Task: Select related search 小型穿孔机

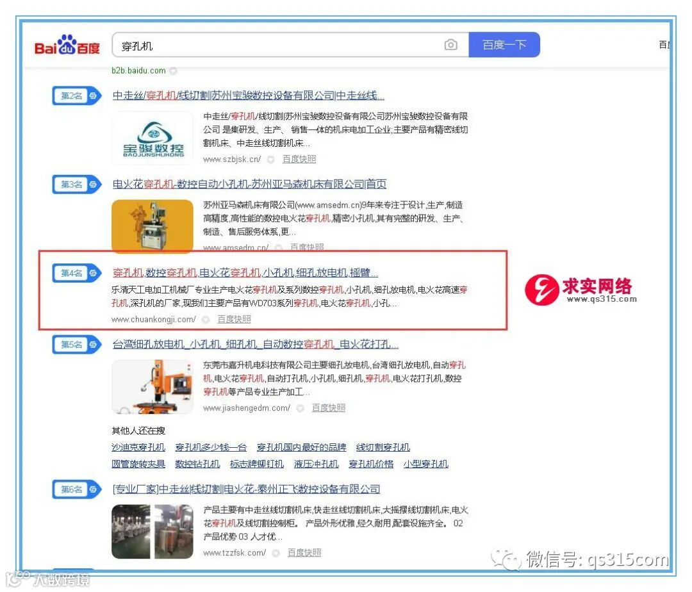Action: (x=426, y=464)
